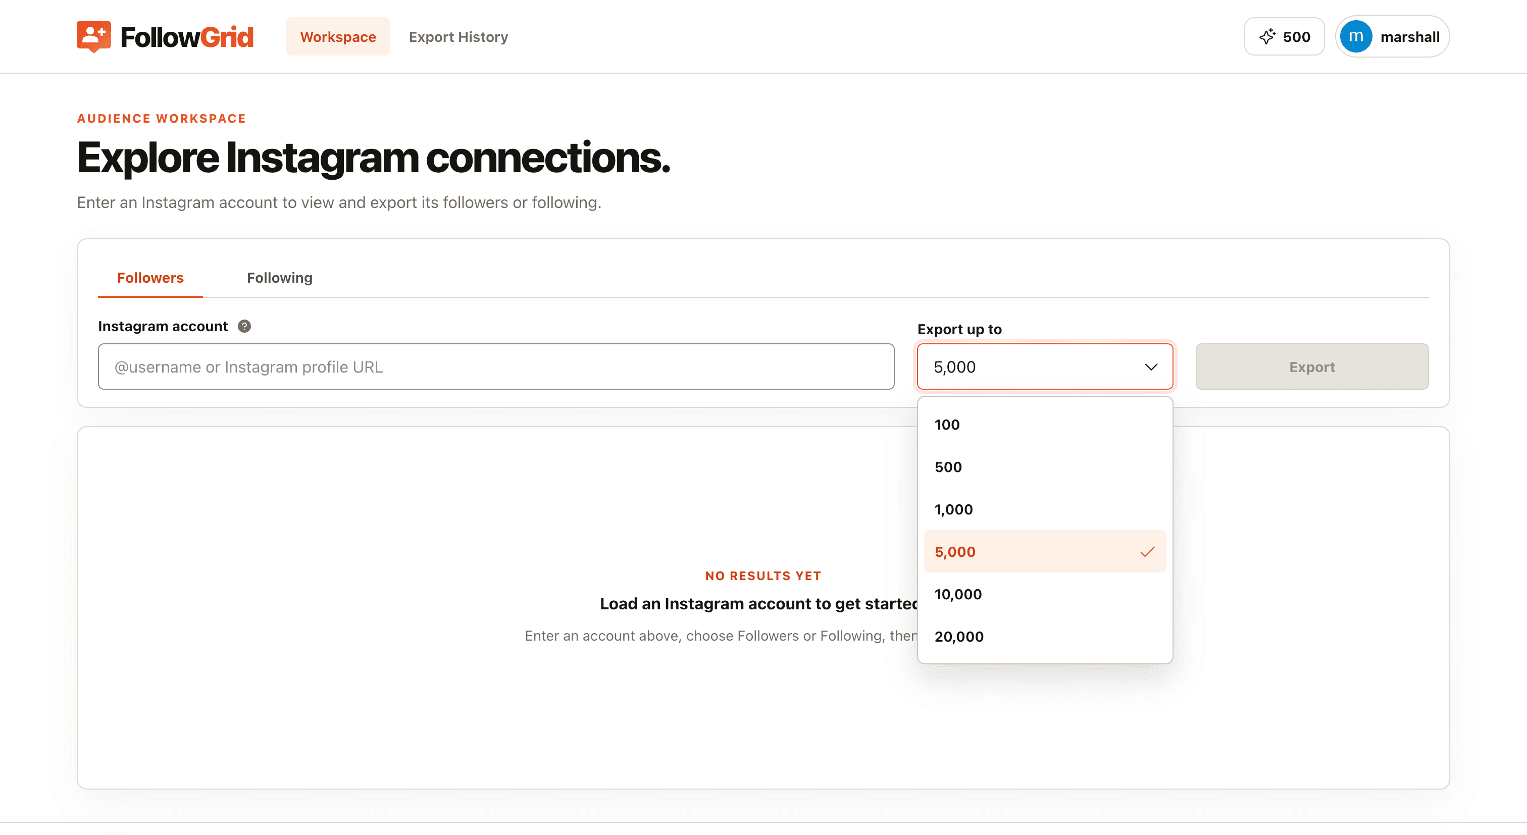Screen dimensions: 1527x835
Task: Select the checked 5,000 option
Action: point(1044,552)
